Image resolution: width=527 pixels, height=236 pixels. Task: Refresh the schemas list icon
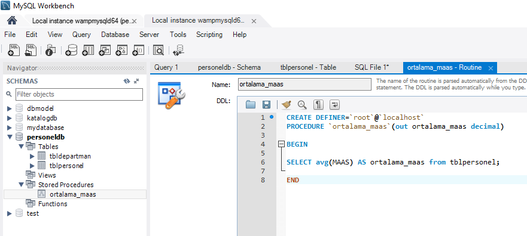pos(127,81)
